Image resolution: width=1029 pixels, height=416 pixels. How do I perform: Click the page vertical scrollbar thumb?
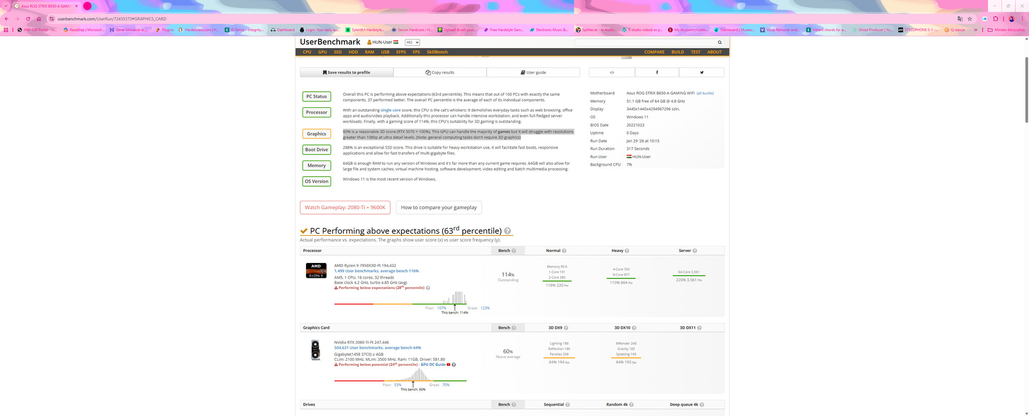[x=1026, y=90]
